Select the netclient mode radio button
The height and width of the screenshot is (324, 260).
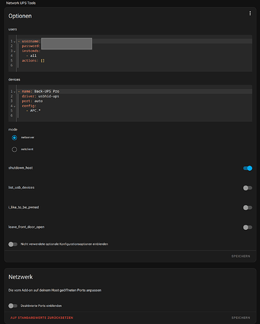[x=14, y=149]
